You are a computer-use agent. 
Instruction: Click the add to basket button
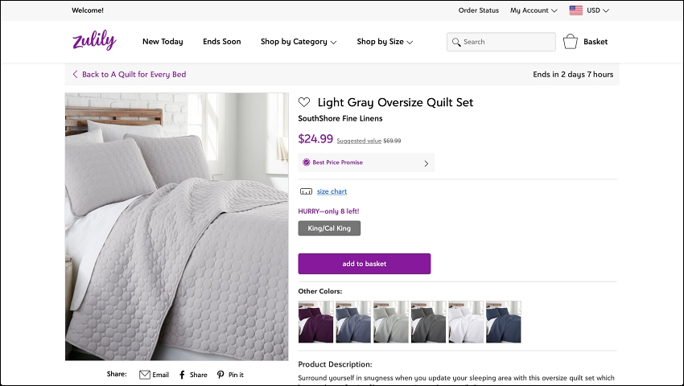(x=365, y=264)
